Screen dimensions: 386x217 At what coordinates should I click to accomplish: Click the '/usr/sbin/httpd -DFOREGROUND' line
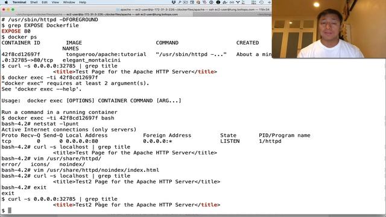tap(49, 20)
